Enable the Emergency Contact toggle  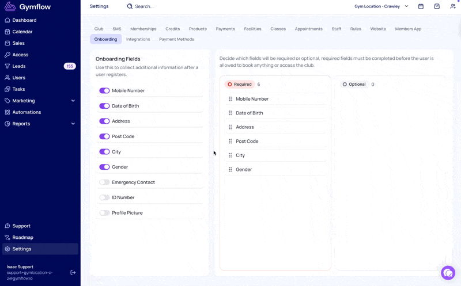(104, 182)
